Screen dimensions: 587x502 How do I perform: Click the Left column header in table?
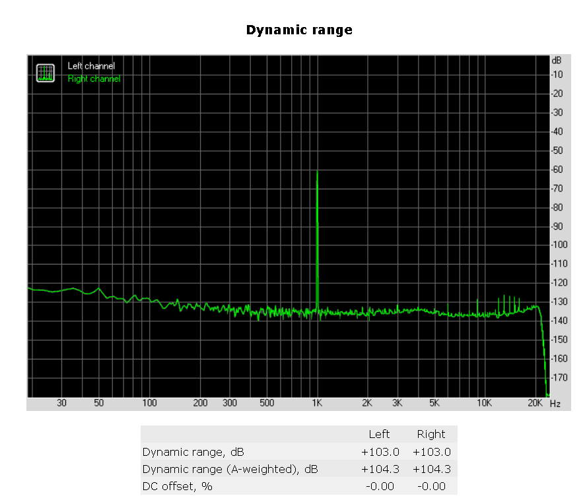[379, 434]
